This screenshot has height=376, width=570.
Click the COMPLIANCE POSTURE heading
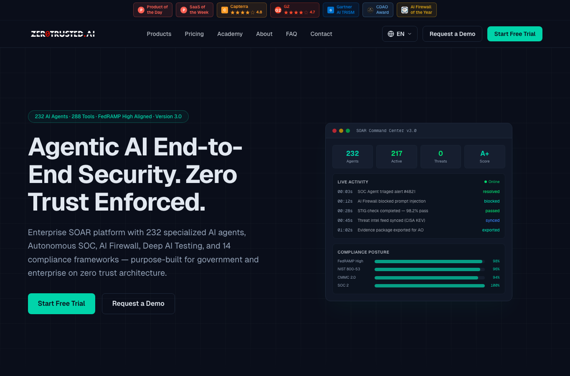(x=363, y=252)
